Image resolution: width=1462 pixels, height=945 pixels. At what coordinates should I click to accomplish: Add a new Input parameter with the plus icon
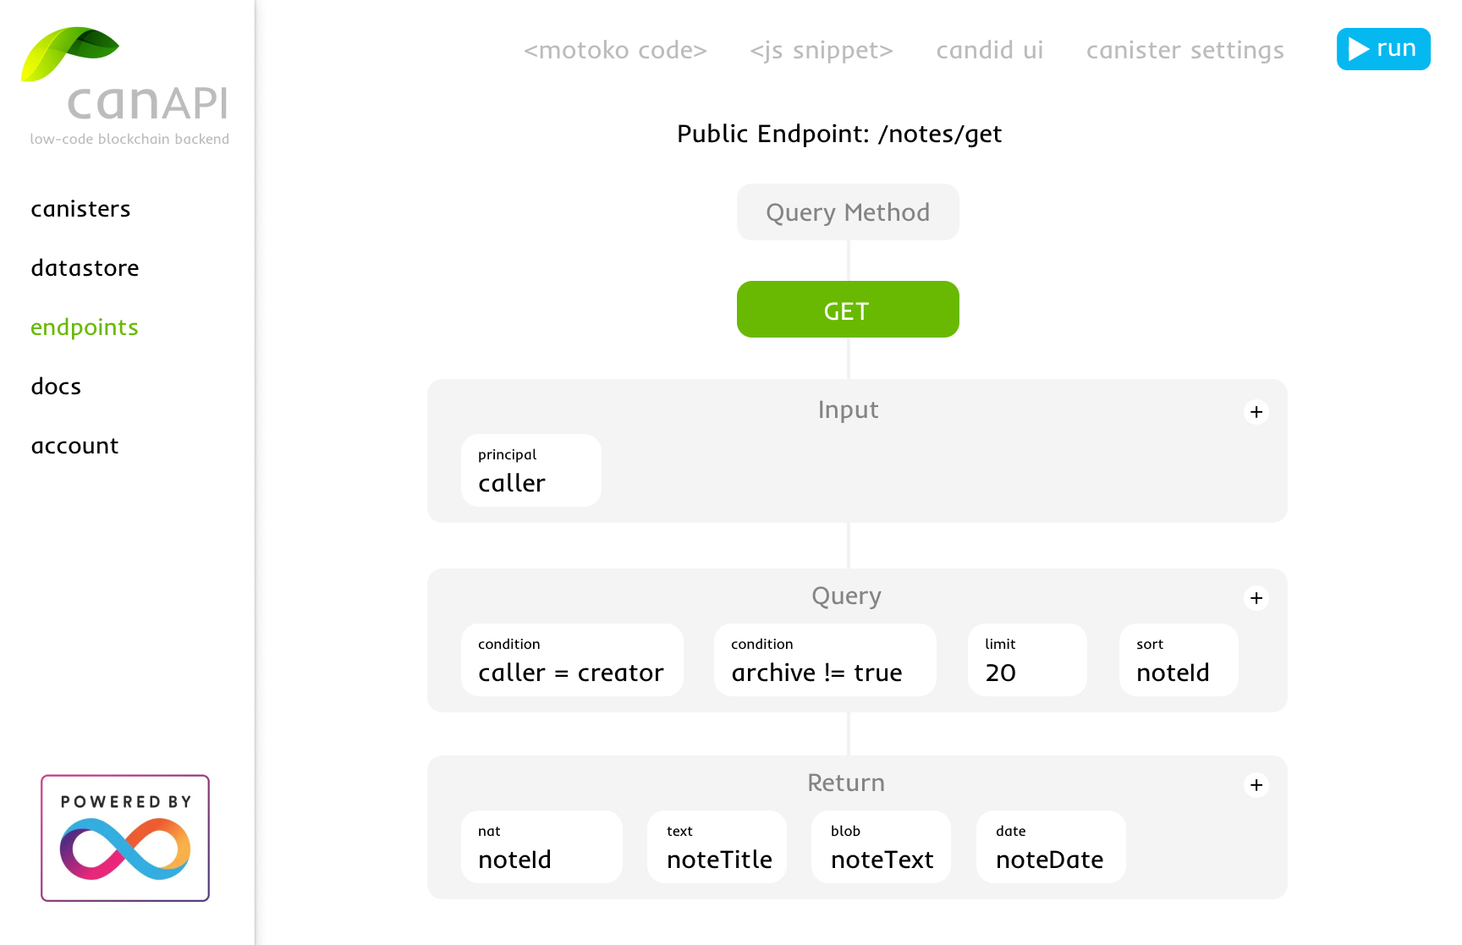[x=1256, y=412]
